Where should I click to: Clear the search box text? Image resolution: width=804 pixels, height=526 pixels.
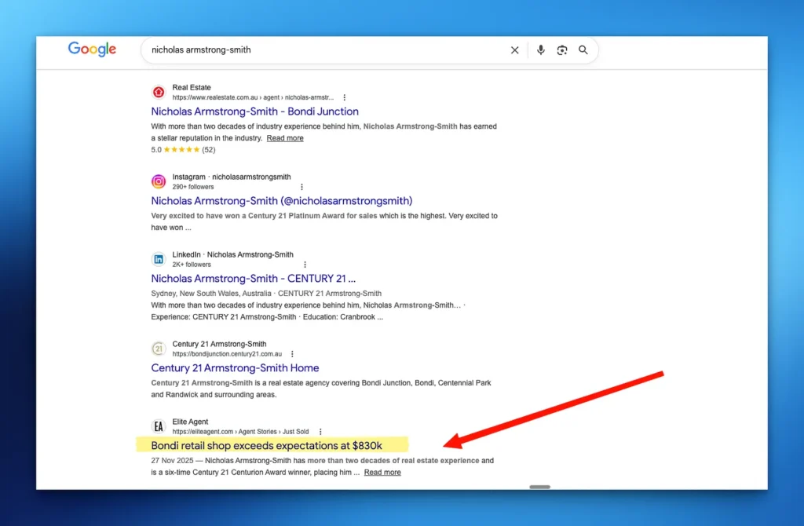(x=515, y=50)
